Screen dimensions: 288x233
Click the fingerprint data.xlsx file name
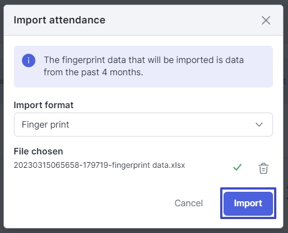click(x=100, y=165)
